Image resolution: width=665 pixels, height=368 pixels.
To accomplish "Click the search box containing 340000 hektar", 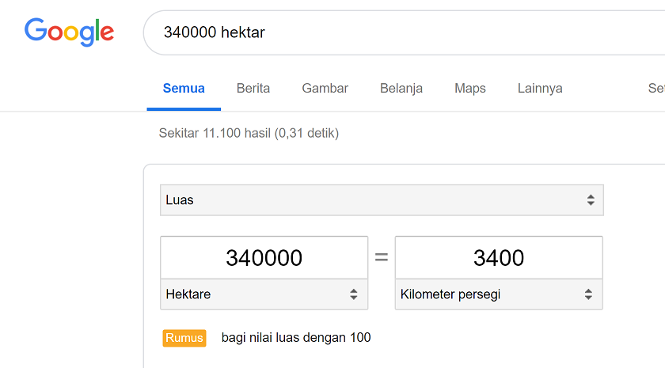I will pyautogui.click(x=405, y=32).
